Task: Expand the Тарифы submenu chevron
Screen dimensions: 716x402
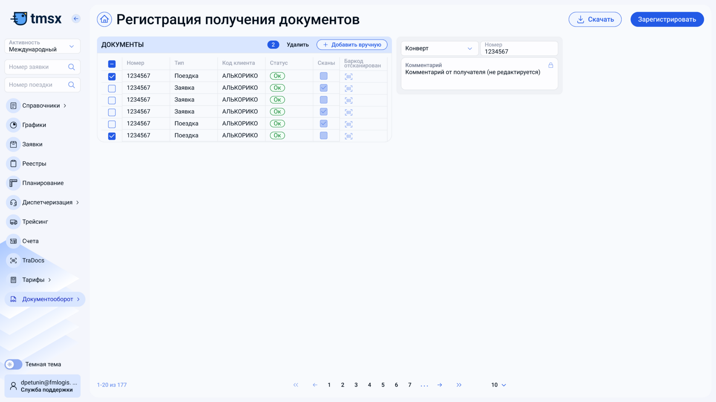Action: (x=50, y=280)
